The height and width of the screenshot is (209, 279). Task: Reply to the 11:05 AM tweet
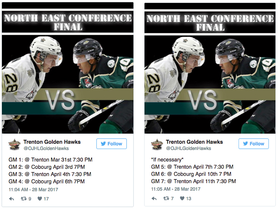(x=154, y=199)
